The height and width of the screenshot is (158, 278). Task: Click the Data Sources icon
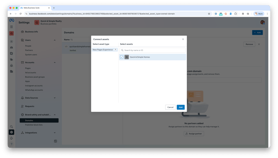tap(22, 98)
